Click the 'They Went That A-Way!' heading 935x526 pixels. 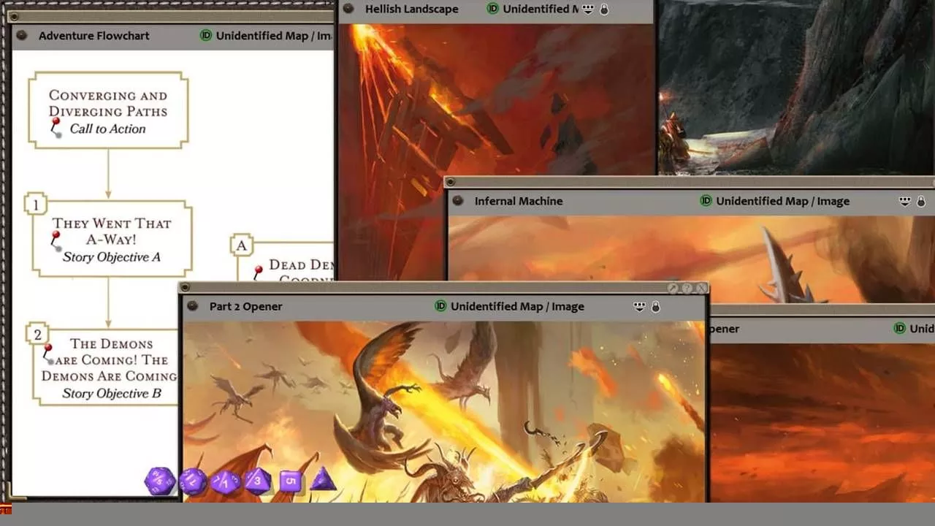click(x=112, y=231)
